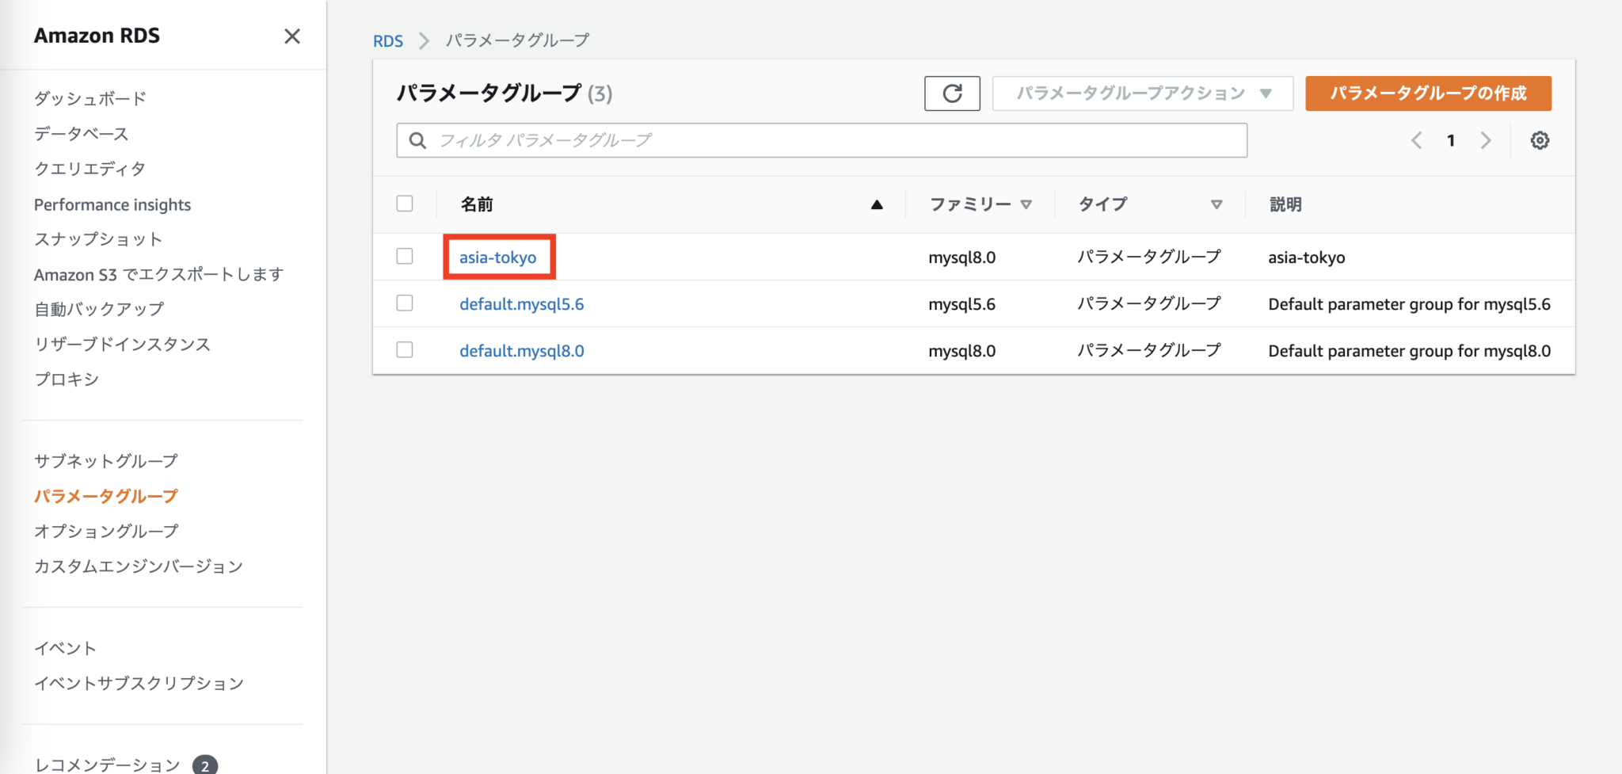Navigate back via the RDS breadcrumb

(387, 40)
